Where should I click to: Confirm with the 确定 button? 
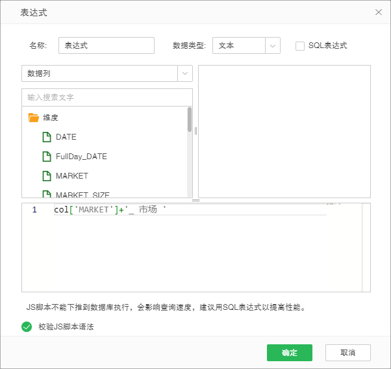[x=290, y=353]
